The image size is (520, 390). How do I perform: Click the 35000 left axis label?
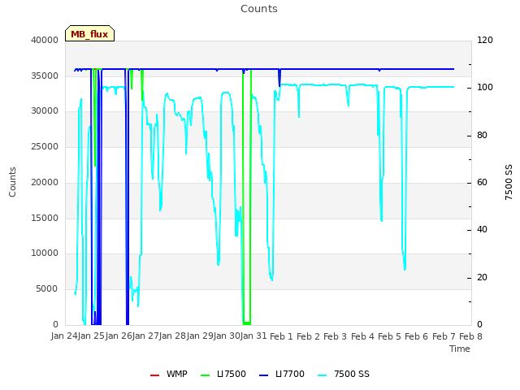pos(45,76)
